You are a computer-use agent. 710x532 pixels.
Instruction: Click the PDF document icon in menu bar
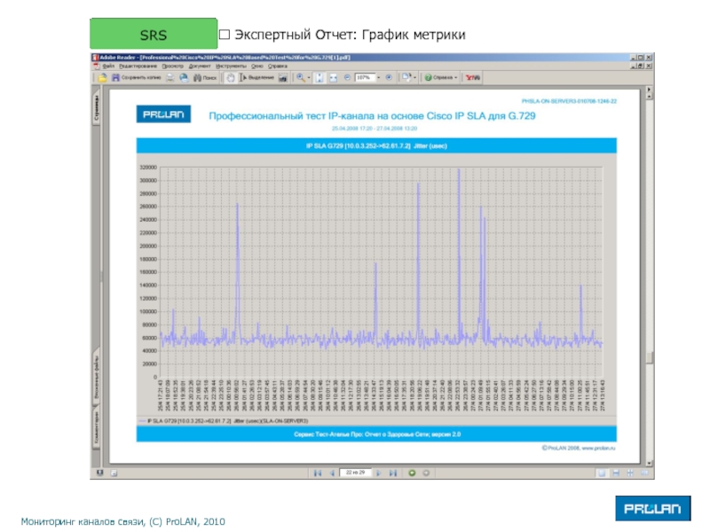coord(96,66)
